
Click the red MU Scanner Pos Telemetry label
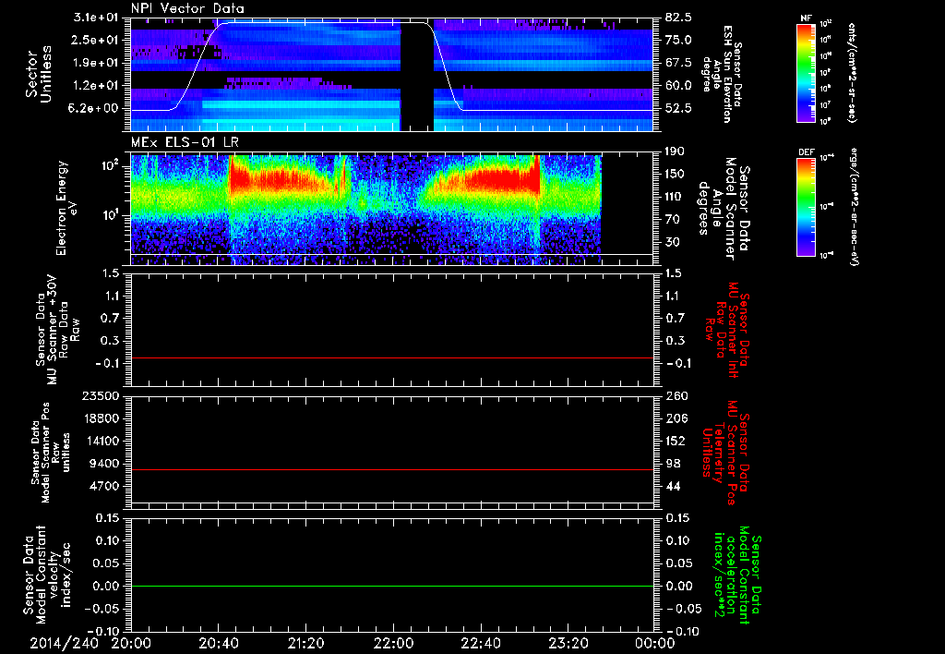(x=725, y=453)
